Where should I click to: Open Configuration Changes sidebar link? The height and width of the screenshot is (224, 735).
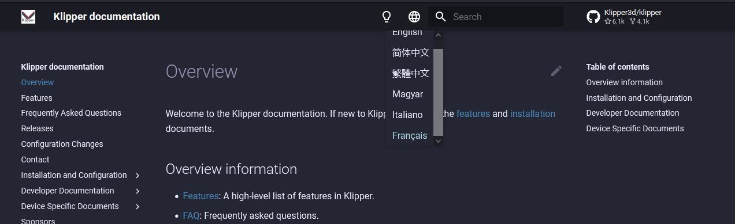pyautogui.click(x=62, y=144)
